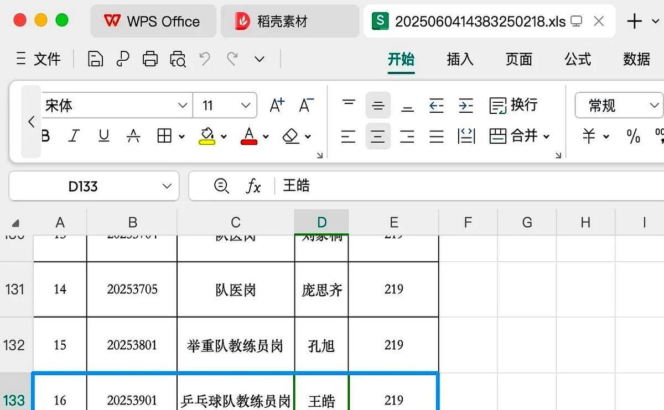Expand the font color dropdown arrow
Image resolution: width=664 pixels, height=410 pixels.
pos(266,136)
